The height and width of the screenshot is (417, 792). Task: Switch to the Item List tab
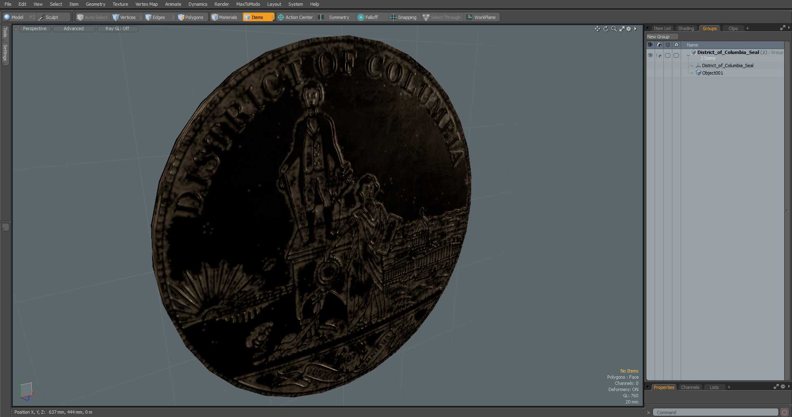coord(662,28)
